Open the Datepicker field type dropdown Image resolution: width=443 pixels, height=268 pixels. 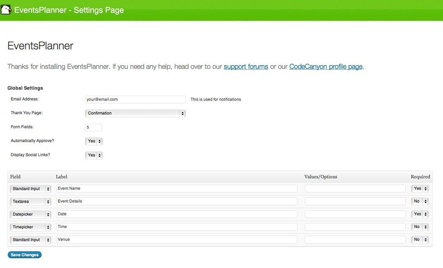tap(30, 214)
